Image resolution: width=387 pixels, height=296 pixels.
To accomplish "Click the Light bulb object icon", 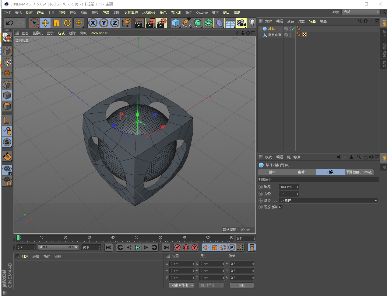I will click(252, 23).
